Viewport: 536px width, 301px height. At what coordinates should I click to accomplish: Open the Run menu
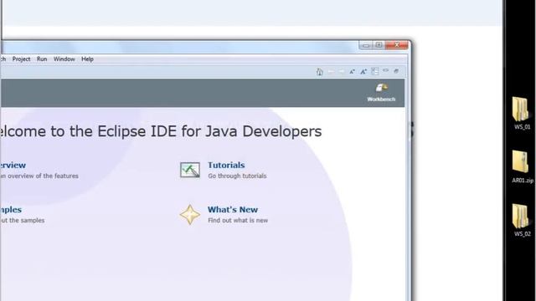point(42,59)
